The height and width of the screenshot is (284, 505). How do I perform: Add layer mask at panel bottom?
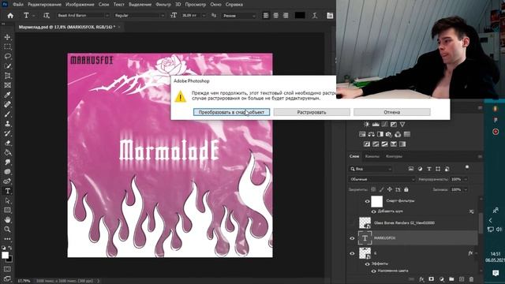pos(432,279)
